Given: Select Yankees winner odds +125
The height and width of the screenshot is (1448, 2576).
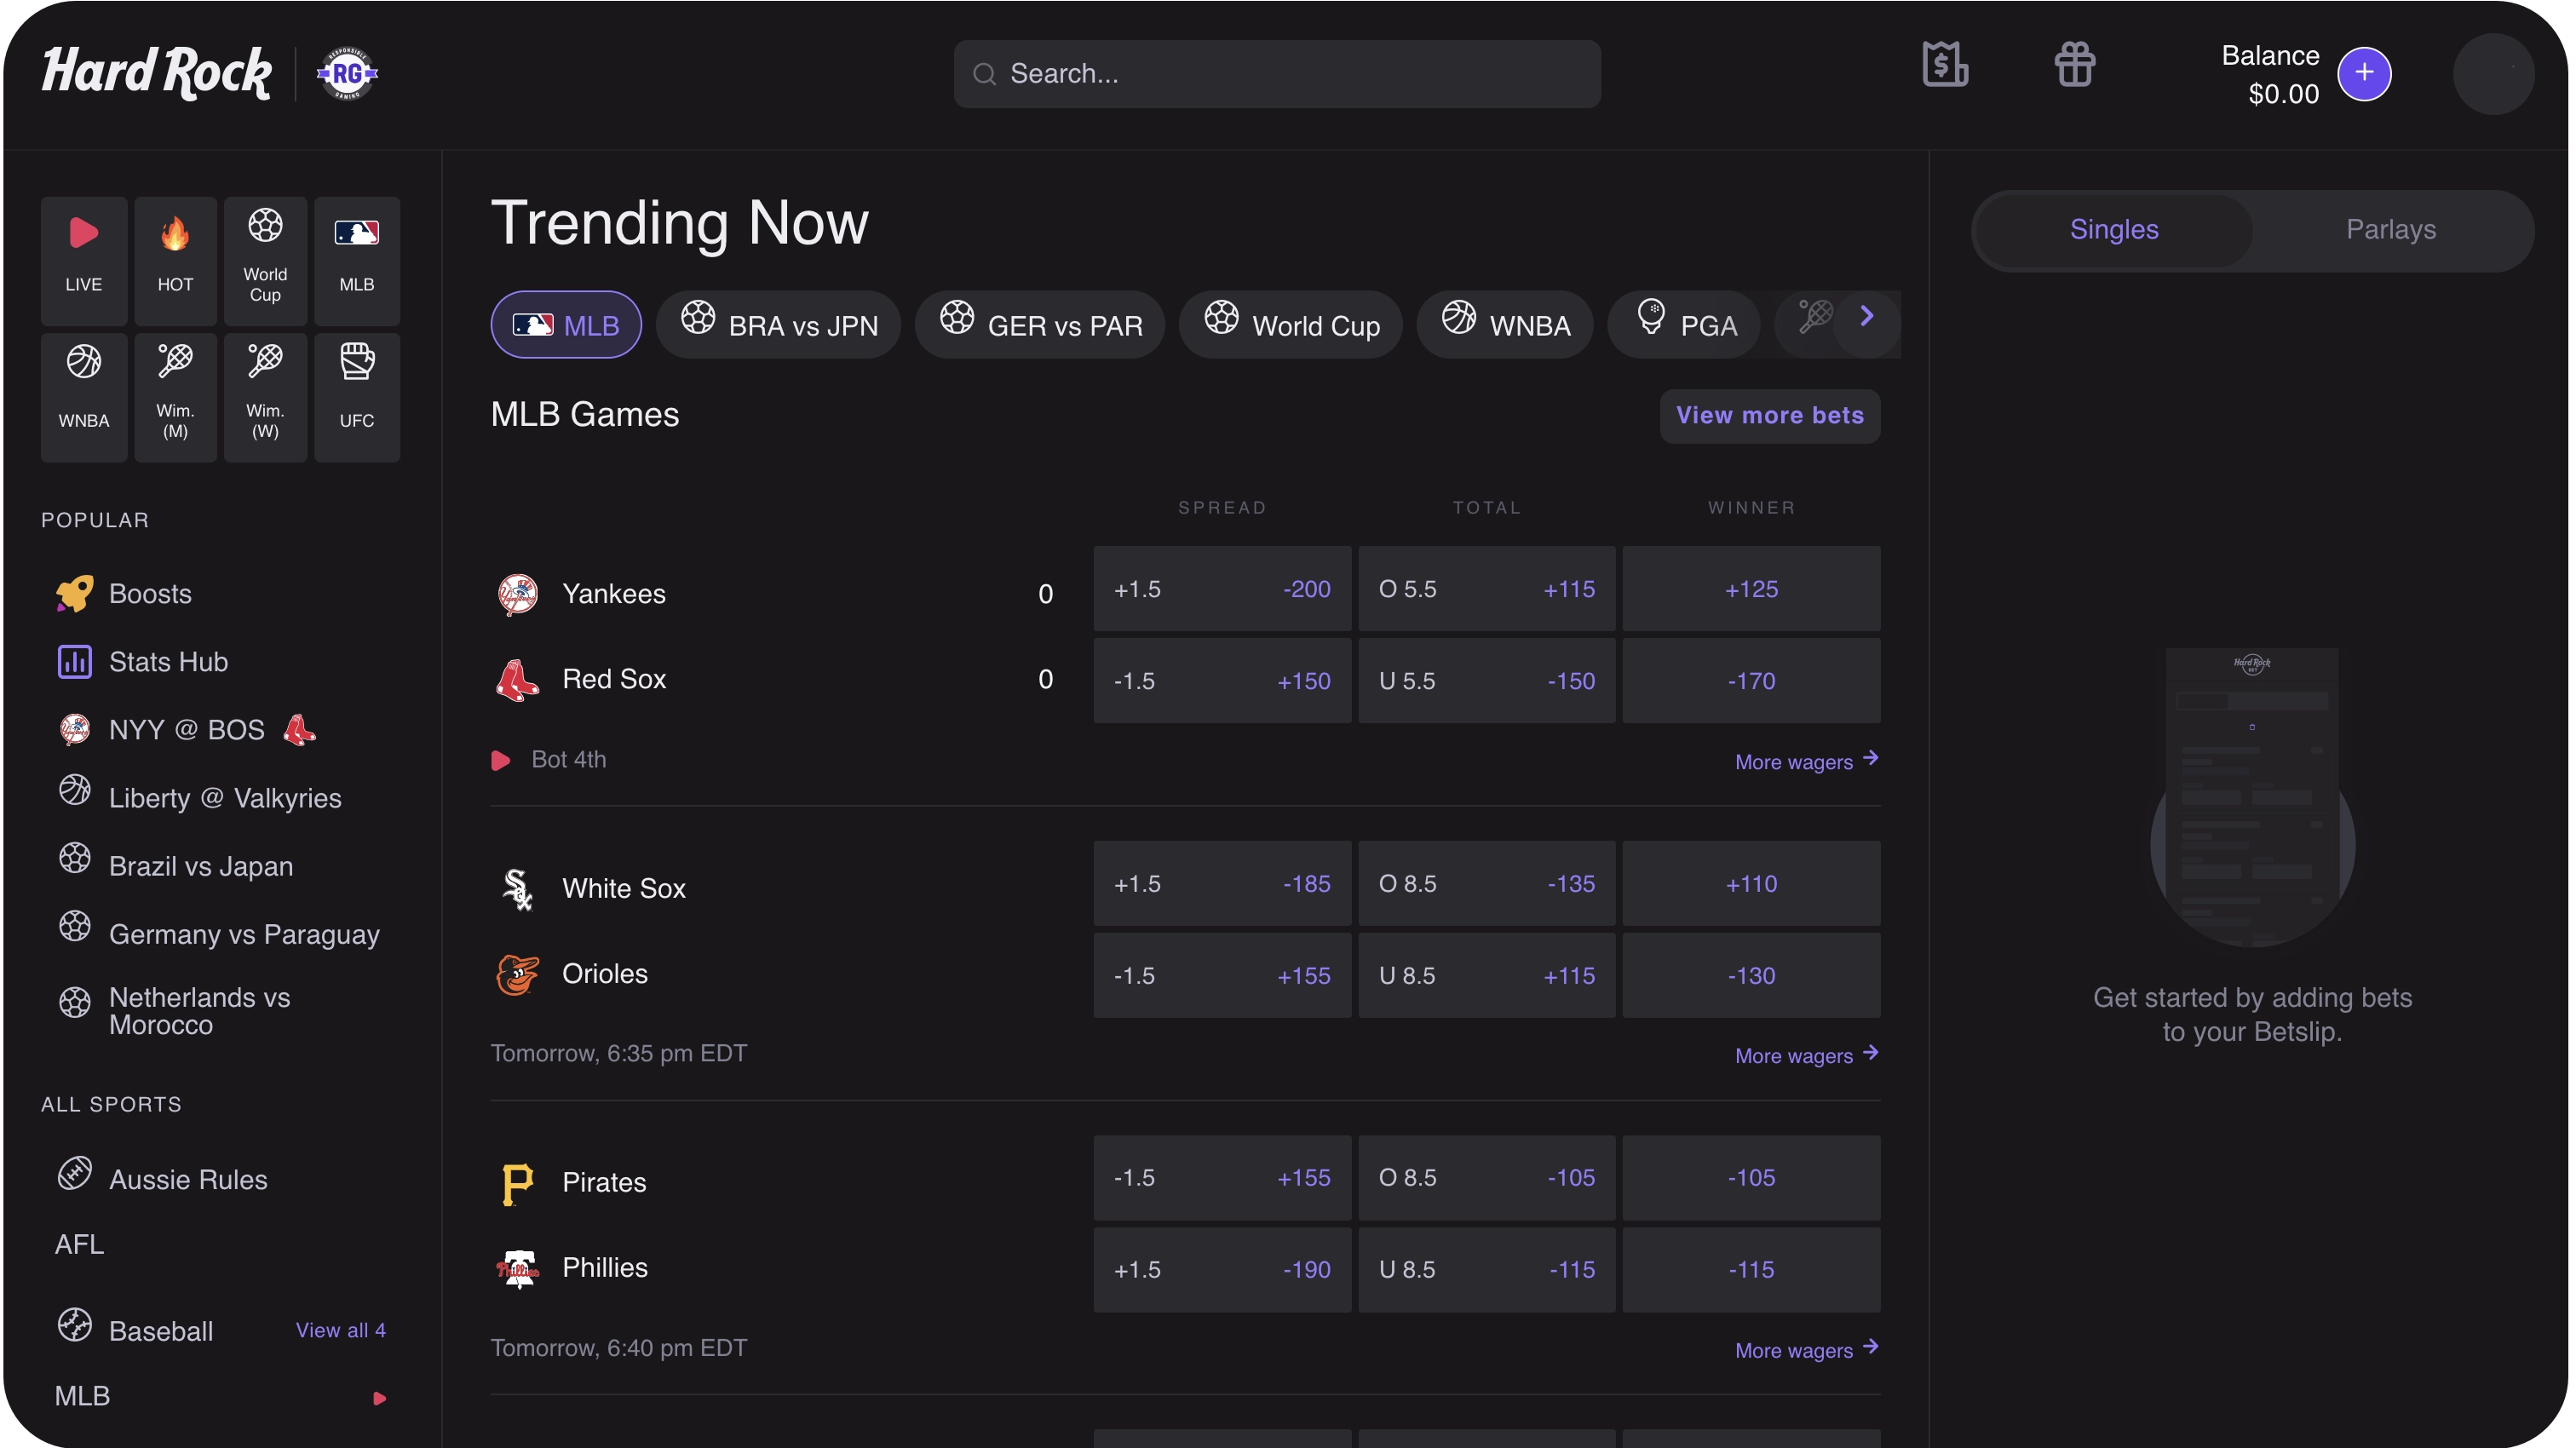Looking at the screenshot, I should tap(1751, 589).
